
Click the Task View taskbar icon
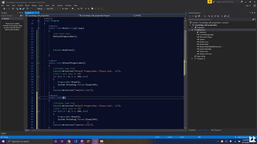[x=62, y=141]
